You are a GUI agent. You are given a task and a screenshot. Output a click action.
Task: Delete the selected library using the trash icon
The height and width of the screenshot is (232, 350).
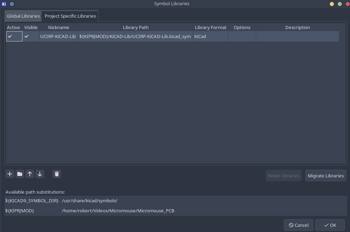[56, 174]
